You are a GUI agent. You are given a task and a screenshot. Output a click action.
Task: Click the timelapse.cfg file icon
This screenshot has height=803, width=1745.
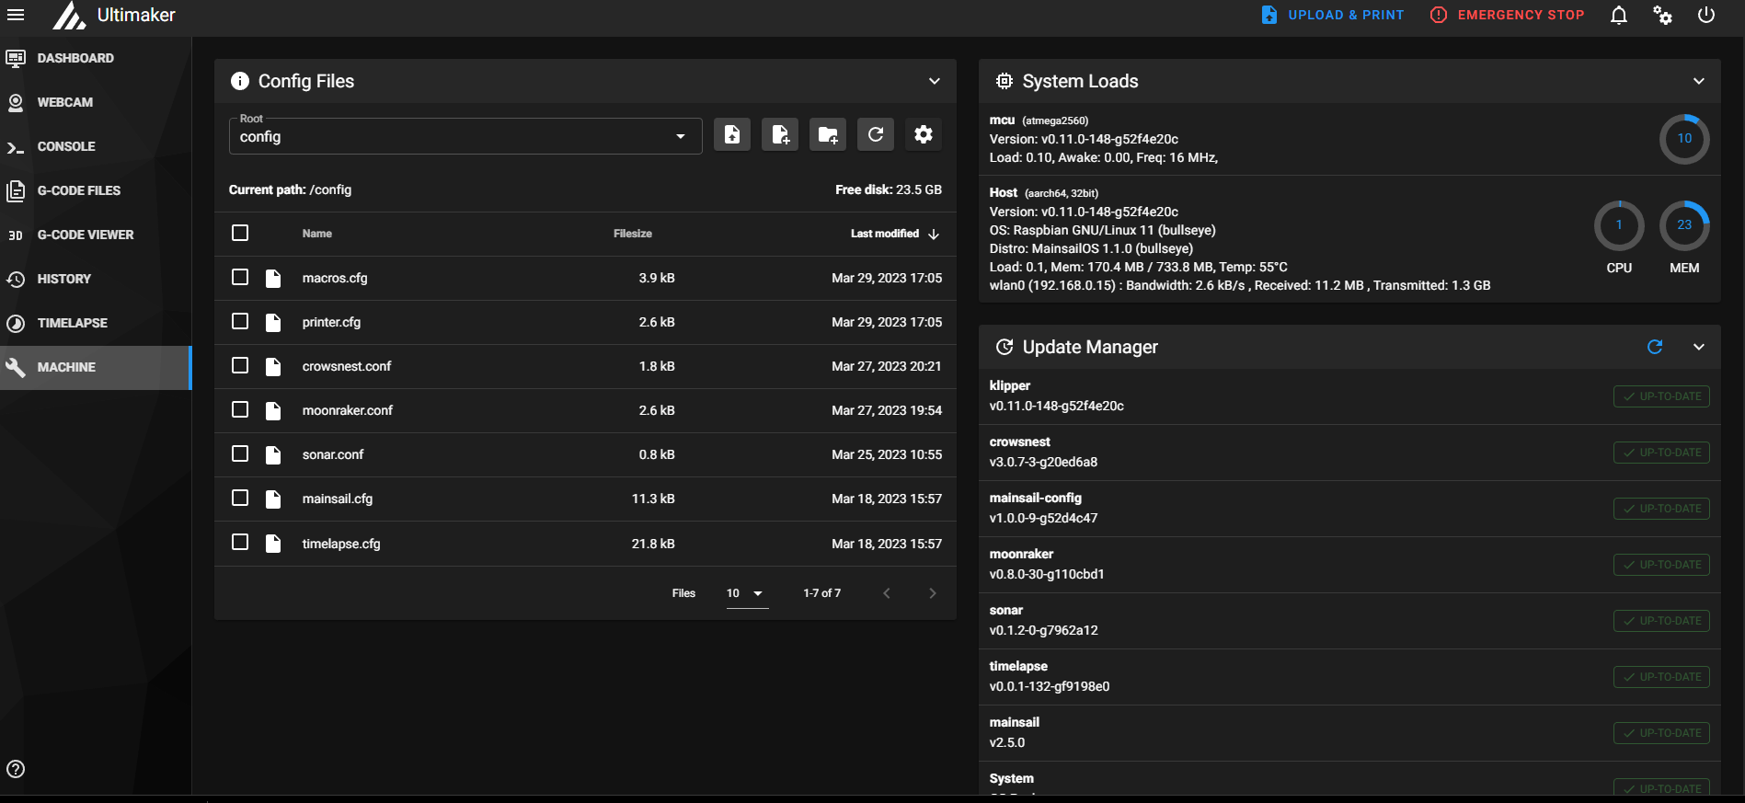(273, 544)
